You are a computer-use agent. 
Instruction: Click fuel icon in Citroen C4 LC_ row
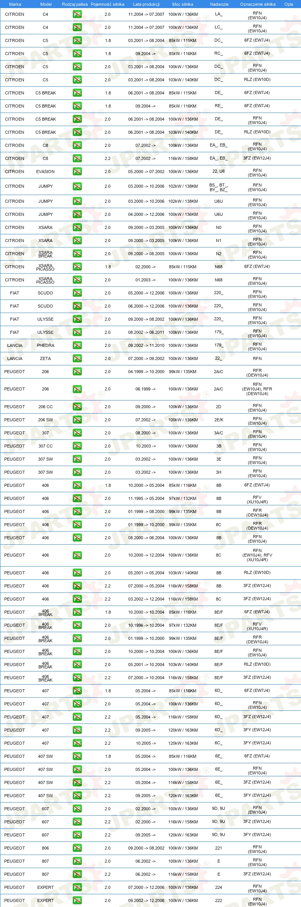coord(77,27)
